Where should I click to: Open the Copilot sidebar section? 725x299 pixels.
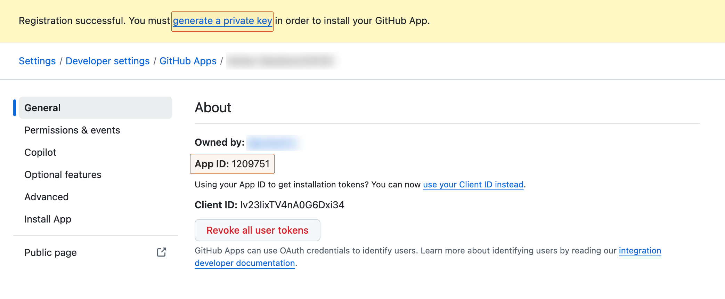[x=40, y=152]
